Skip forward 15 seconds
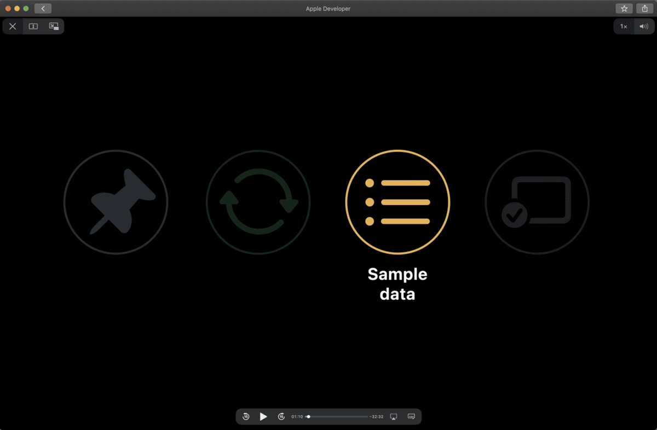 [x=281, y=417]
